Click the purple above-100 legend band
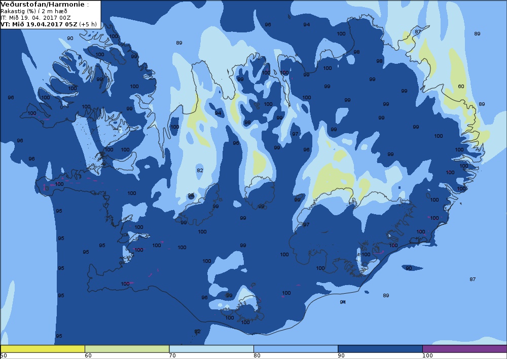The width and height of the screenshot is (507, 359). pos(464,349)
